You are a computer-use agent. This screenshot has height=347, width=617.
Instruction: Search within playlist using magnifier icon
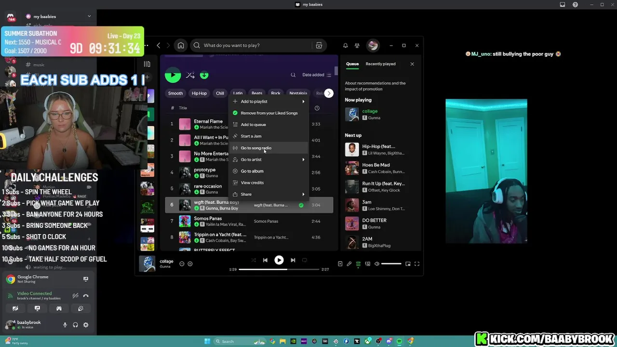(293, 75)
